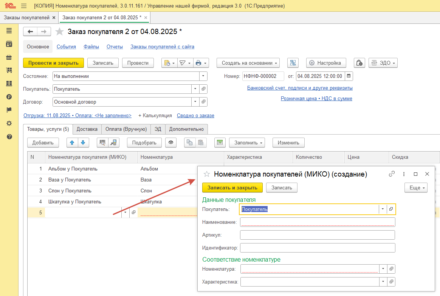Open the document structure icon on the toolbar

[x=293, y=63]
